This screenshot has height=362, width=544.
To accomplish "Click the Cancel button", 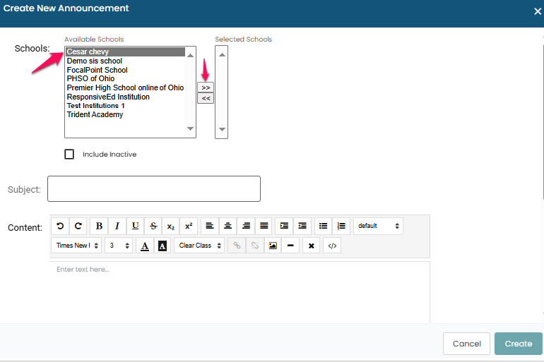I will [x=466, y=344].
